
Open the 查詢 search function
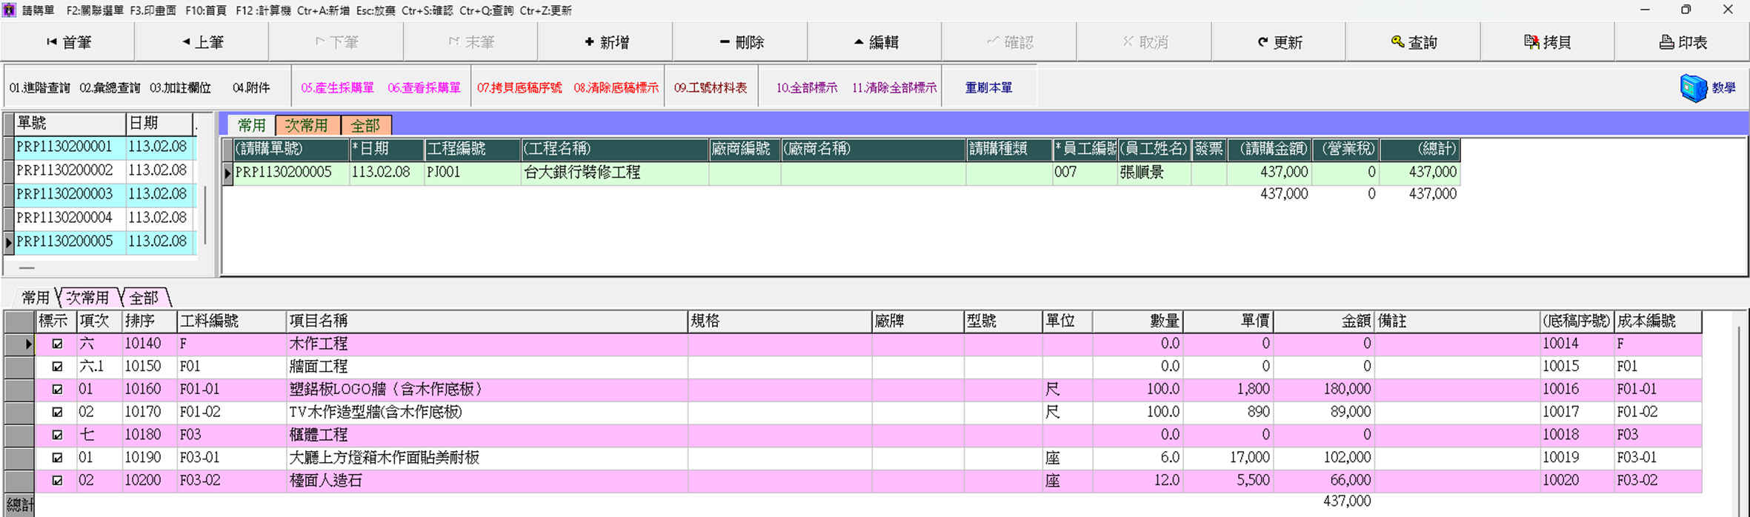click(1413, 42)
